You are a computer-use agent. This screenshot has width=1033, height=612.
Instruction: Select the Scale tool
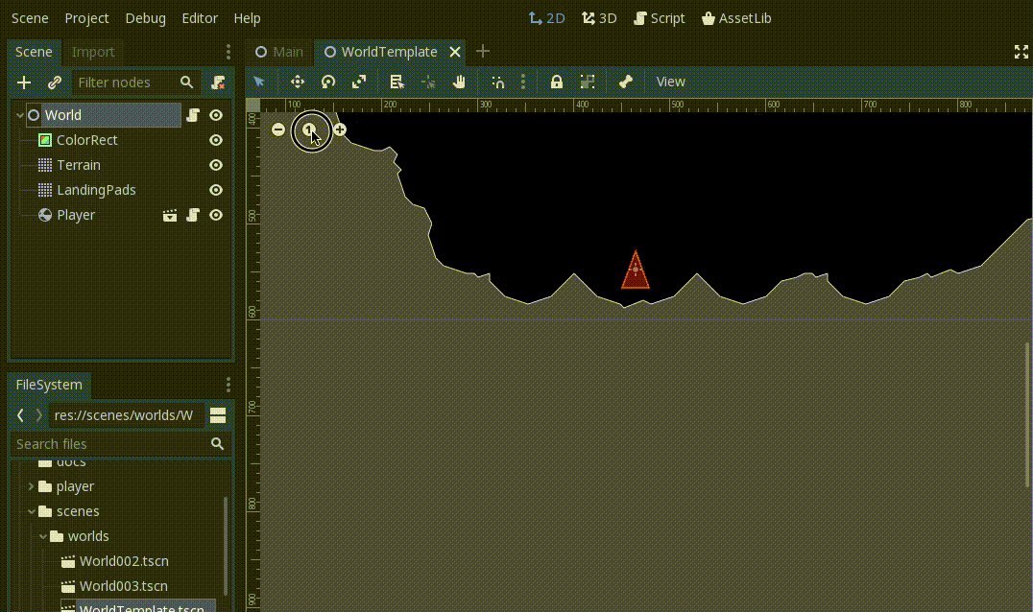[358, 82]
